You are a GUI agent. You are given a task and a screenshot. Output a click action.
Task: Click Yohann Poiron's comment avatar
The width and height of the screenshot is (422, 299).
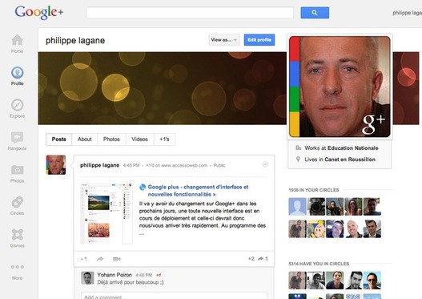click(87, 278)
